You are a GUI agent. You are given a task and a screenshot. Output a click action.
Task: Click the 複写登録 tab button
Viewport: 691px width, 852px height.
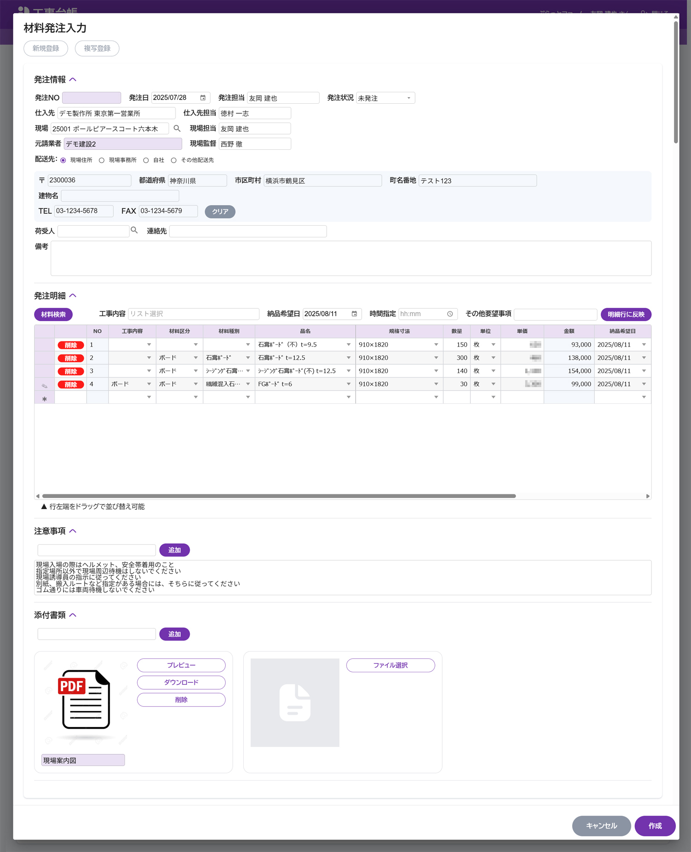[x=97, y=48]
